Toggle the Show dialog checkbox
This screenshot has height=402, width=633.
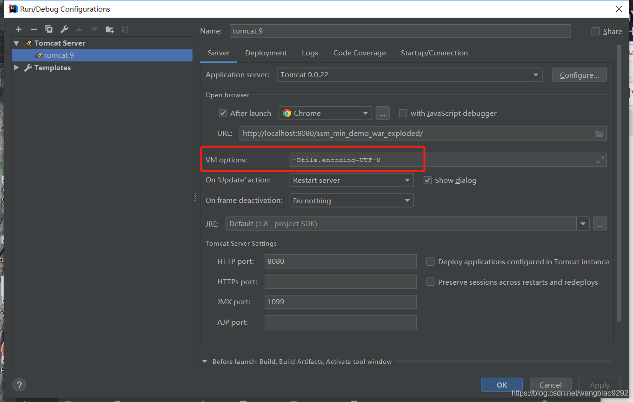tap(427, 180)
